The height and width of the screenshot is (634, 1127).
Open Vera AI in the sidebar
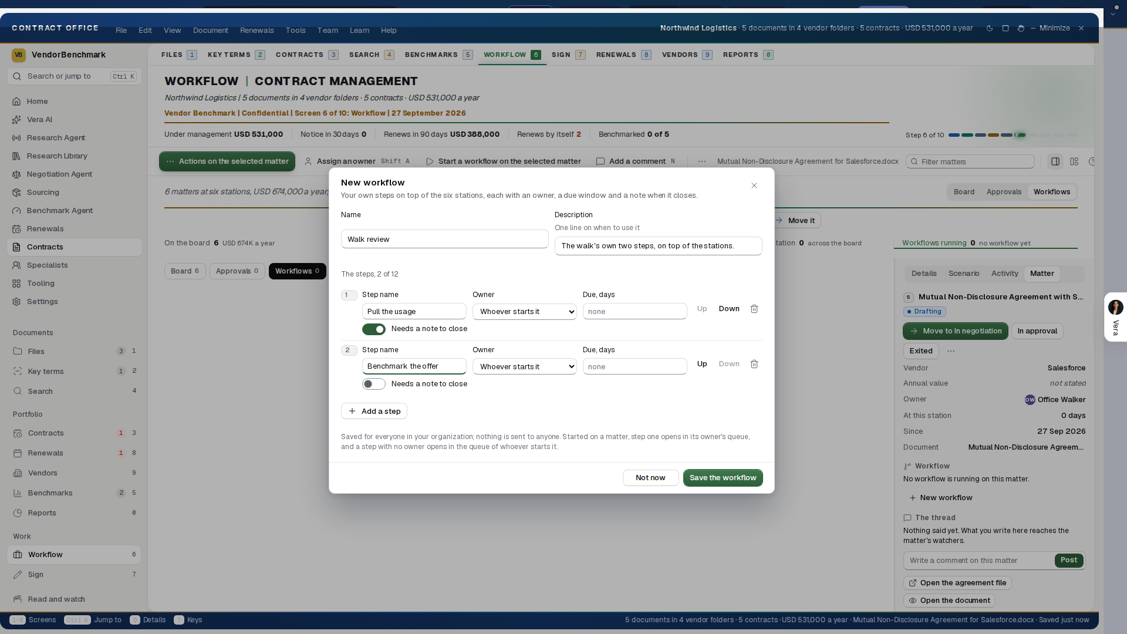click(74, 119)
